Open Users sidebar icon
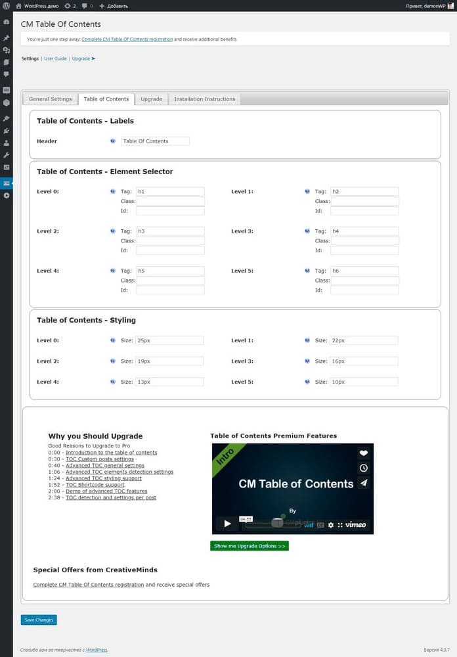This screenshot has height=657, width=457. (7, 143)
